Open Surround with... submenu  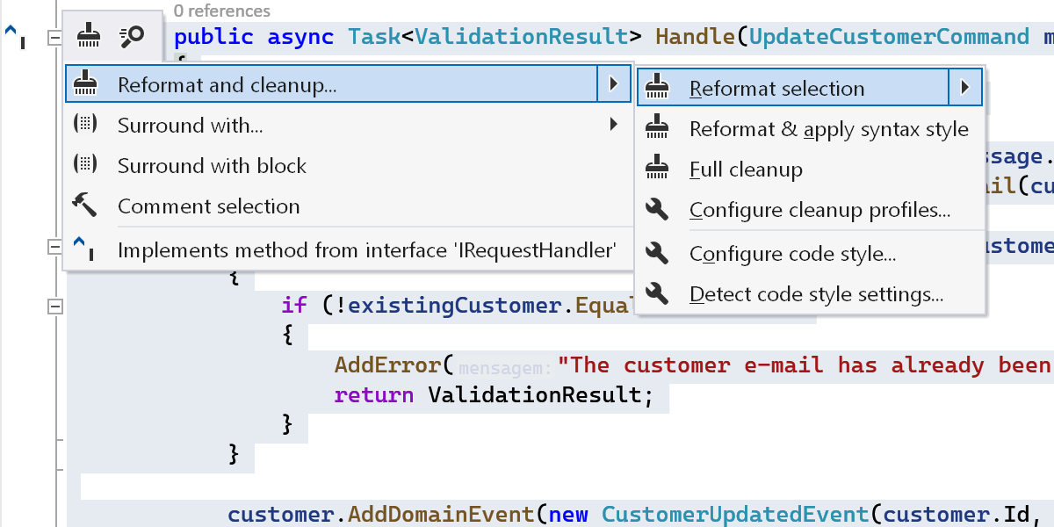348,126
